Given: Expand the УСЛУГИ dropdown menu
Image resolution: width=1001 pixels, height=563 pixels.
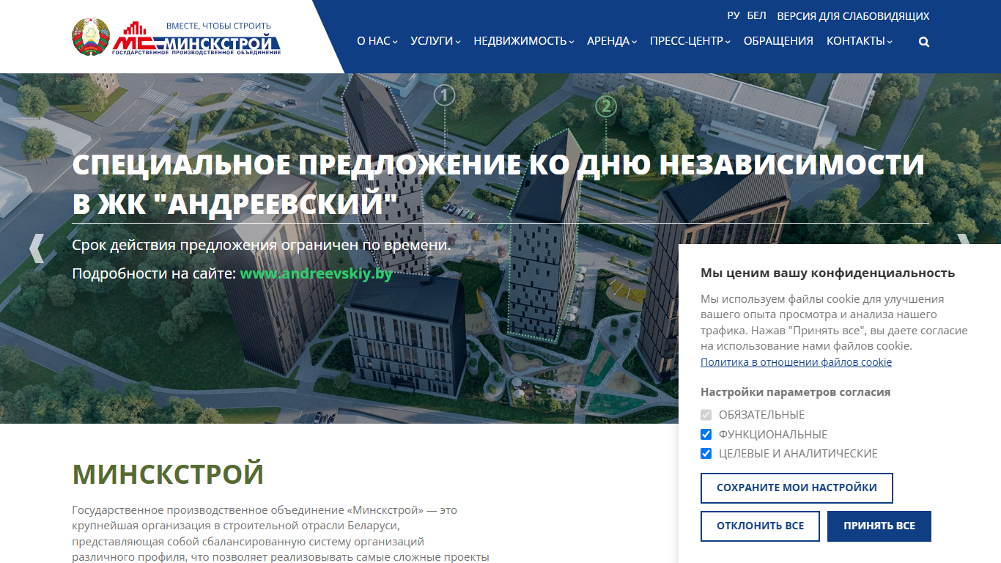Looking at the screenshot, I should 435,41.
